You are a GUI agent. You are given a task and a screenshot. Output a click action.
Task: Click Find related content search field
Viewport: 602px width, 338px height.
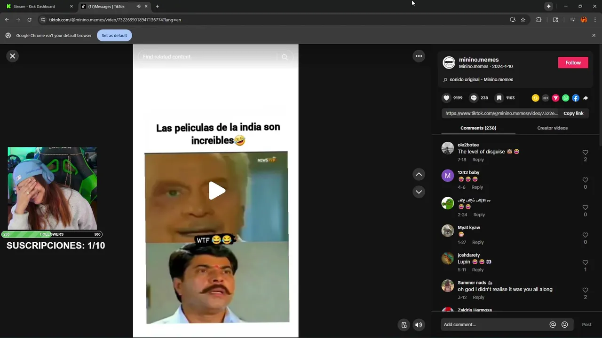tap(207, 57)
